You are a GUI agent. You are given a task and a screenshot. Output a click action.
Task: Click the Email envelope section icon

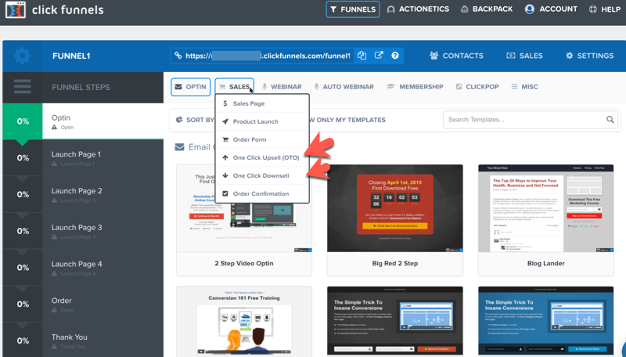180,147
